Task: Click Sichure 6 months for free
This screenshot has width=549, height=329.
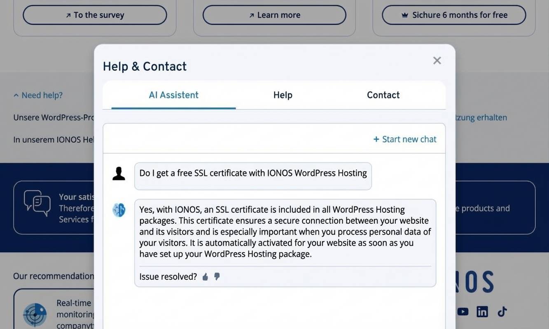Action: point(453,14)
